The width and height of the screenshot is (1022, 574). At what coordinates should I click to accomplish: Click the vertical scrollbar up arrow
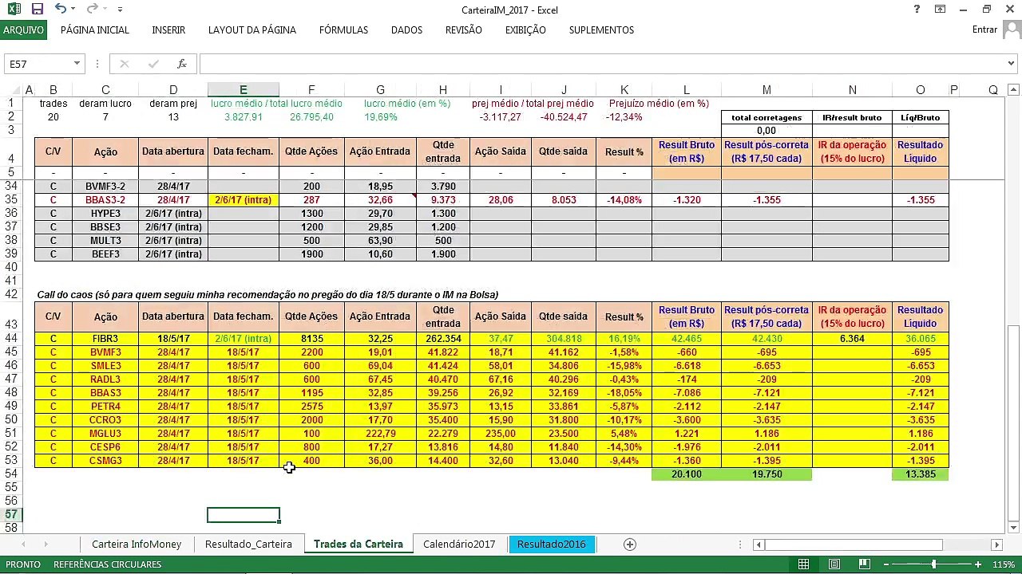1014,89
